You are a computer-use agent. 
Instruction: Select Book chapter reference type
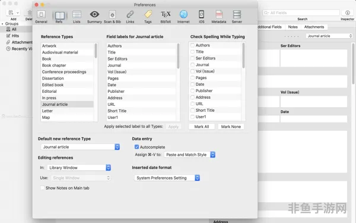tap(67, 65)
